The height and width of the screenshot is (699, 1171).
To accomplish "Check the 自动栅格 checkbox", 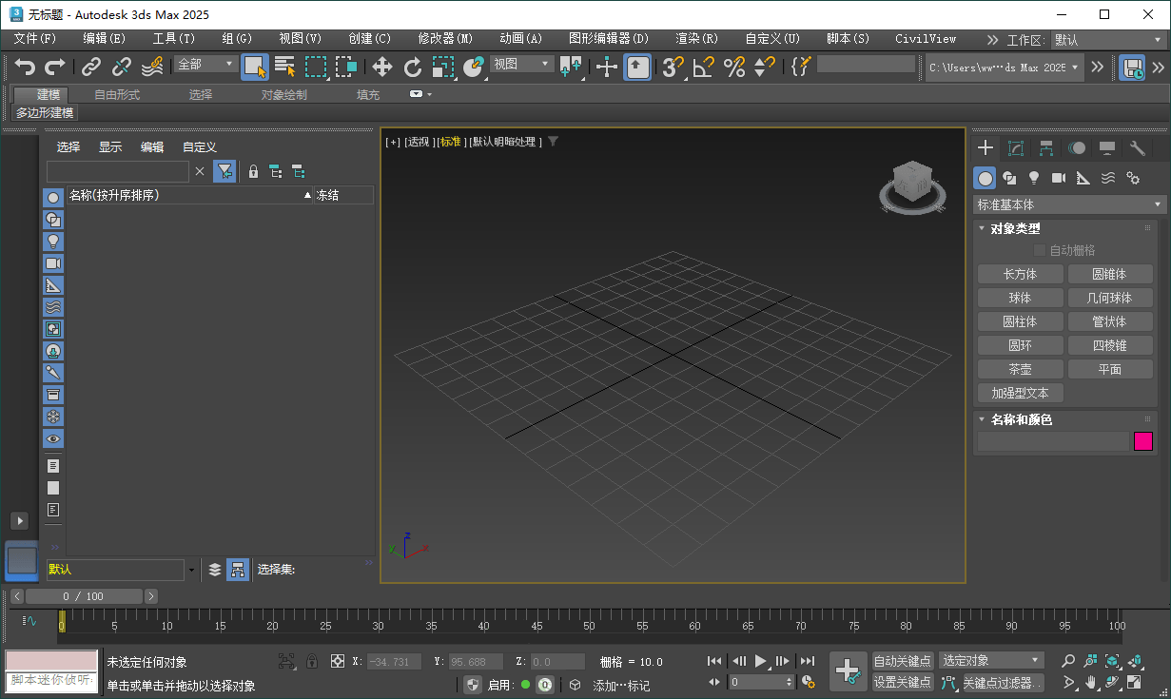I will coord(1040,249).
